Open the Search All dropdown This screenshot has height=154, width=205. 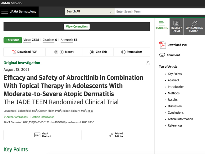(x=89, y=11)
